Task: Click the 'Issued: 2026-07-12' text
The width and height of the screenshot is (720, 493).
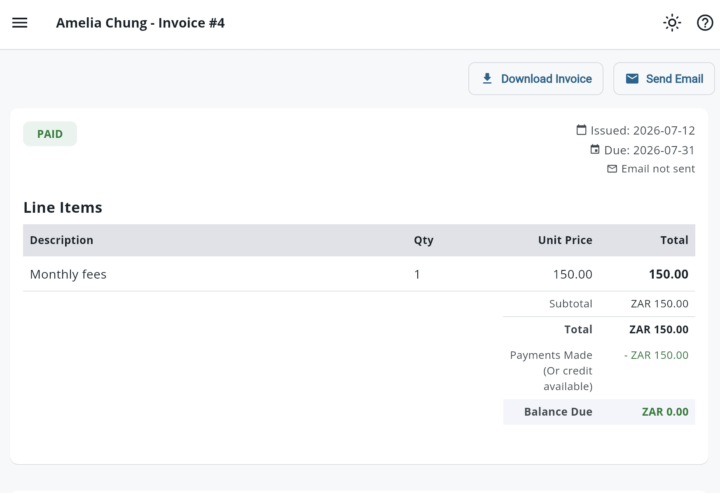Action: click(643, 130)
